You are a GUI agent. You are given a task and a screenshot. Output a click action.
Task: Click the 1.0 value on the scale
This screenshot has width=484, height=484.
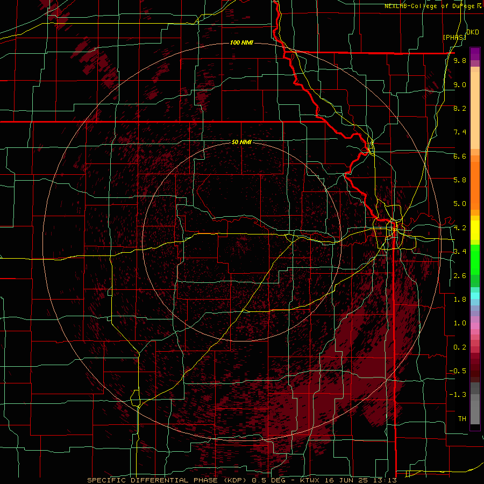coord(460,323)
